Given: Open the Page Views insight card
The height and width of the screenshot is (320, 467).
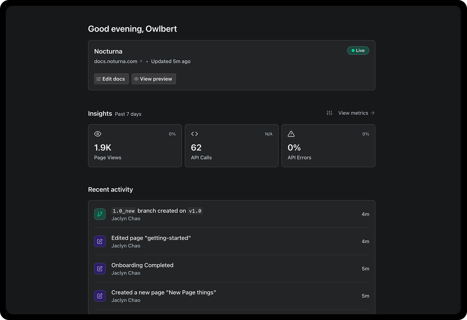Looking at the screenshot, I should click(135, 145).
